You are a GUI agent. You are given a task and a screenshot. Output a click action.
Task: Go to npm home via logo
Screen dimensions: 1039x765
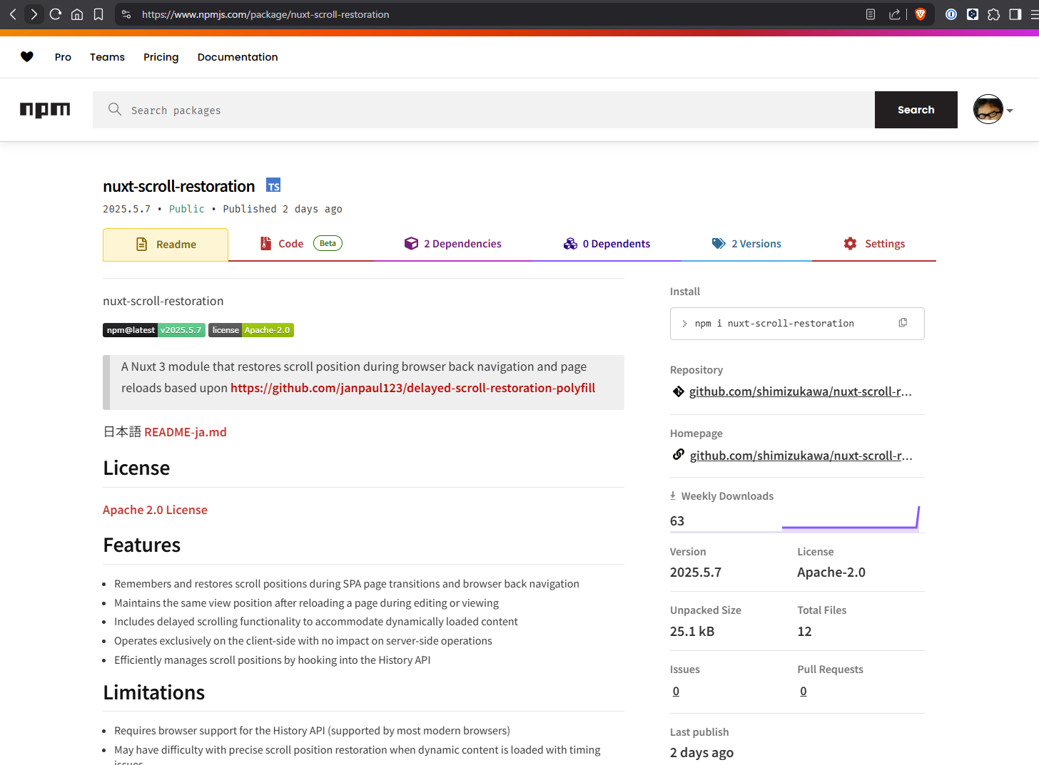[x=45, y=110]
